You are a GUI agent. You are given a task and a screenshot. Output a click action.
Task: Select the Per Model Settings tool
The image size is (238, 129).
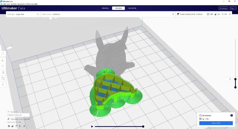pos(3,78)
